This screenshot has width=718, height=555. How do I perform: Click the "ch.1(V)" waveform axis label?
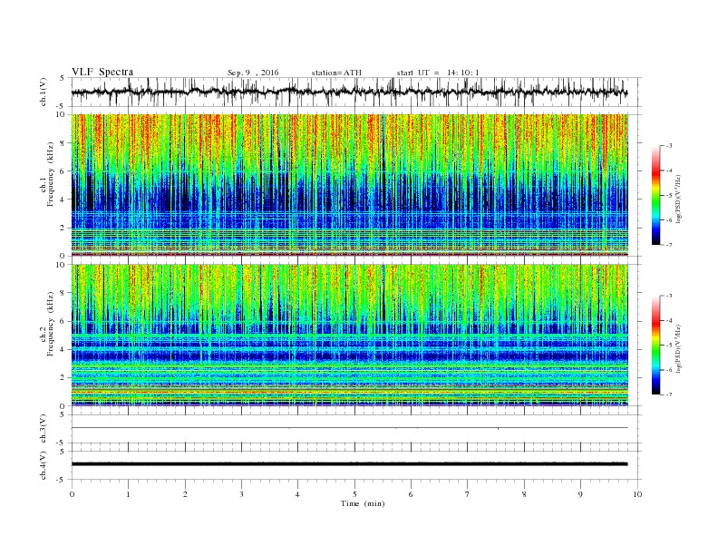[44, 92]
